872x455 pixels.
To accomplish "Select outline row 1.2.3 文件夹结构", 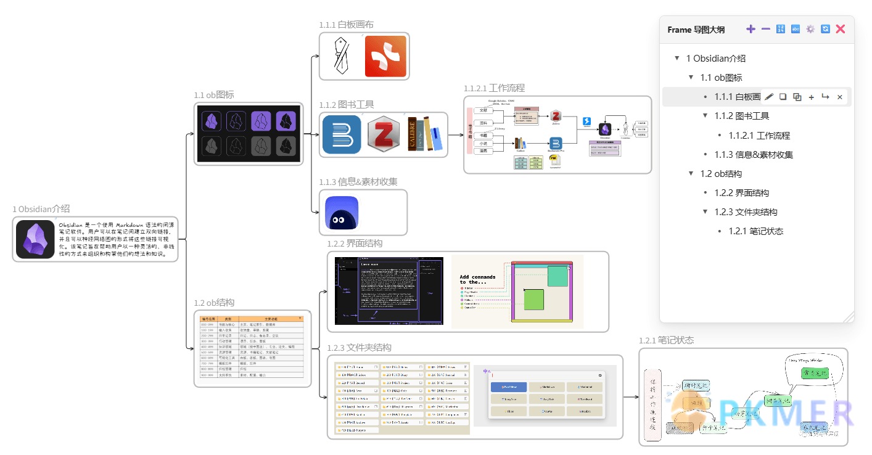I will (x=746, y=212).
